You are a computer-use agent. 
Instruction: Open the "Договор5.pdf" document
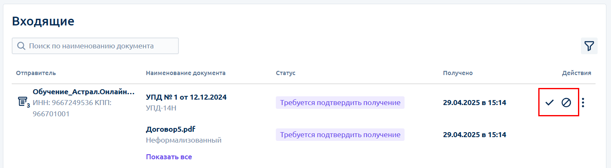tap(171, 129)
